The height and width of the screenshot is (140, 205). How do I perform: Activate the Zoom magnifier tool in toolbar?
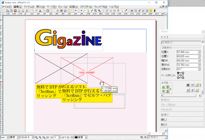99,11
